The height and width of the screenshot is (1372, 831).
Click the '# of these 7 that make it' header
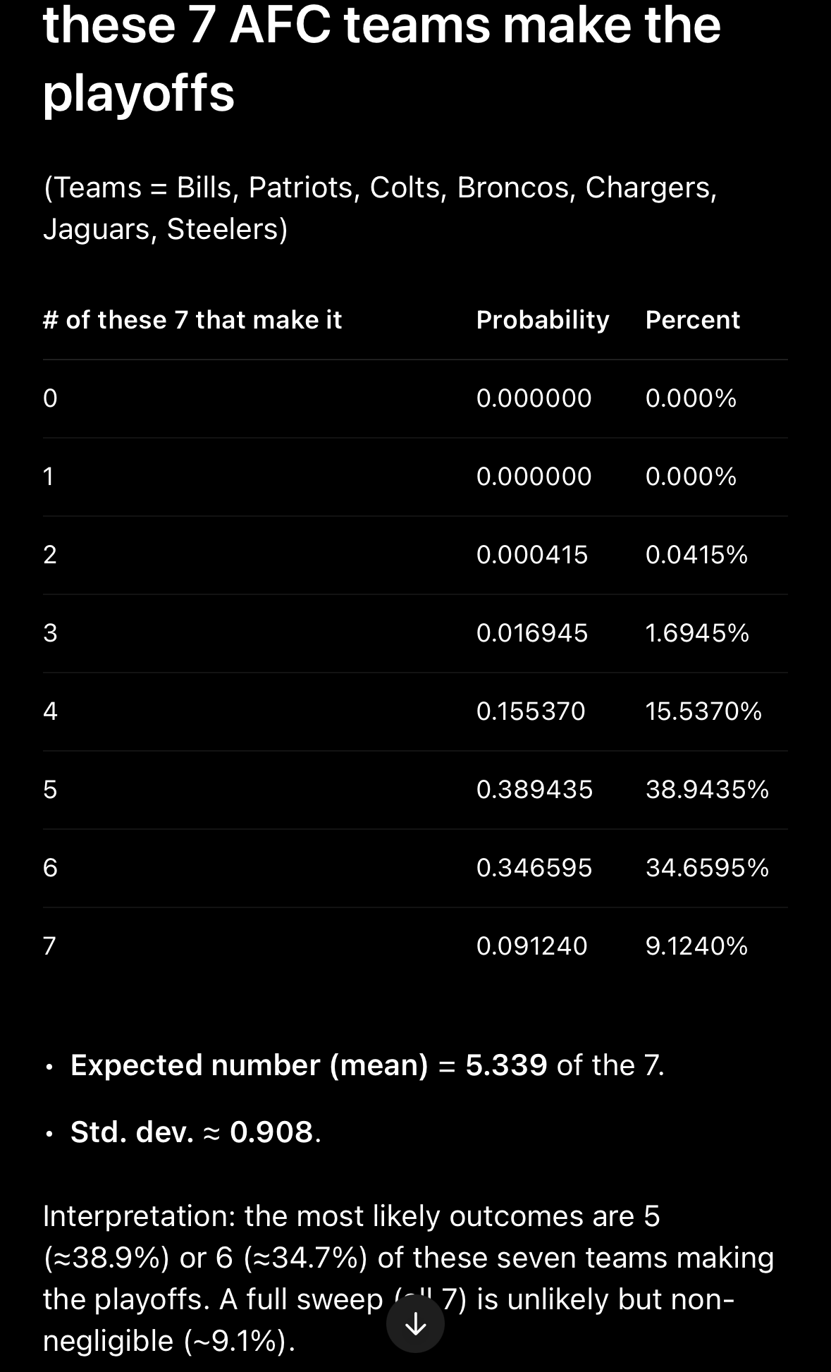pos(192,320)
